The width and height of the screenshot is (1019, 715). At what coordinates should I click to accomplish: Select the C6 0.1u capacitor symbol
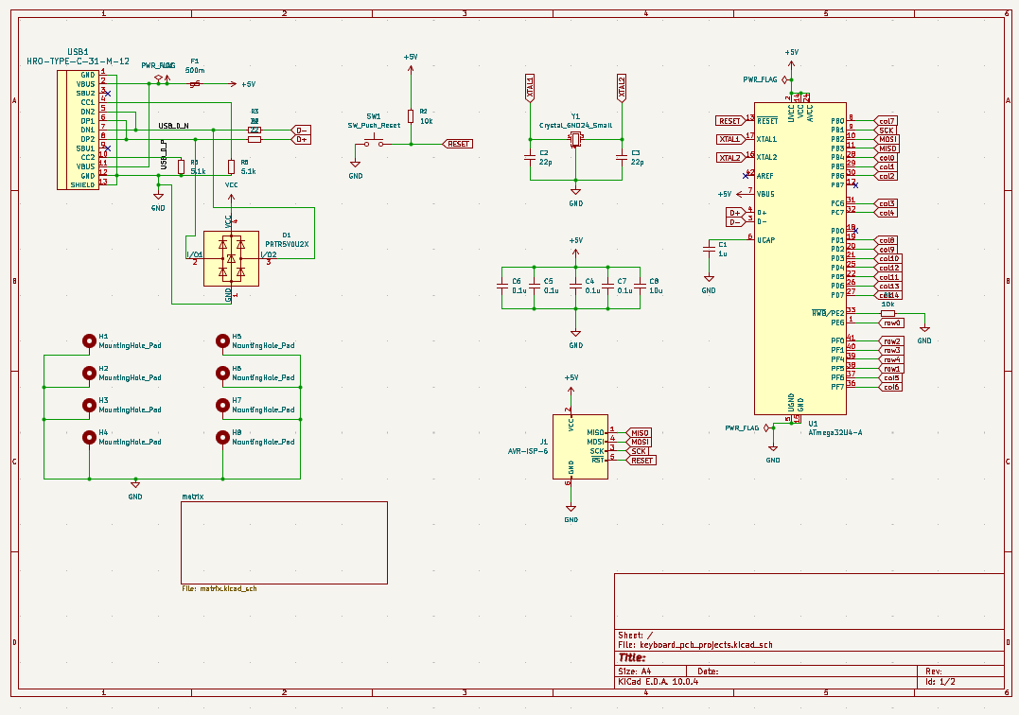coord(502,286)
